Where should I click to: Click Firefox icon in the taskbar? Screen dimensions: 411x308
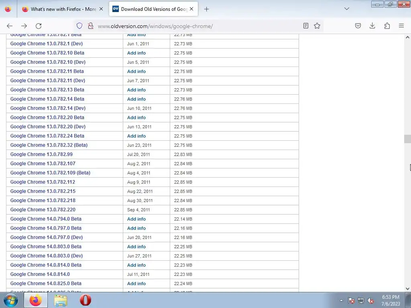click(x=36, y=300)
